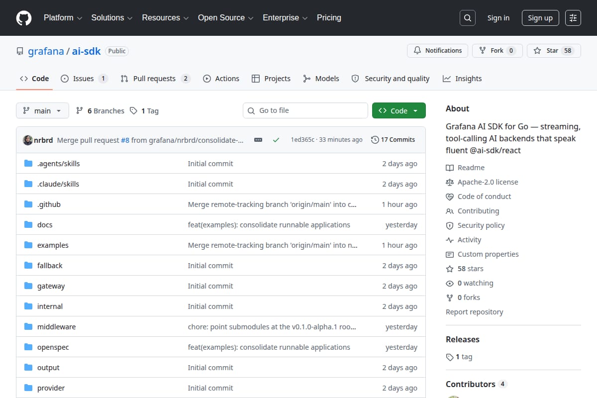Click the Code of conduct heart icon
The width and height of the screenshot is (597, 398).
pos(450,197)
